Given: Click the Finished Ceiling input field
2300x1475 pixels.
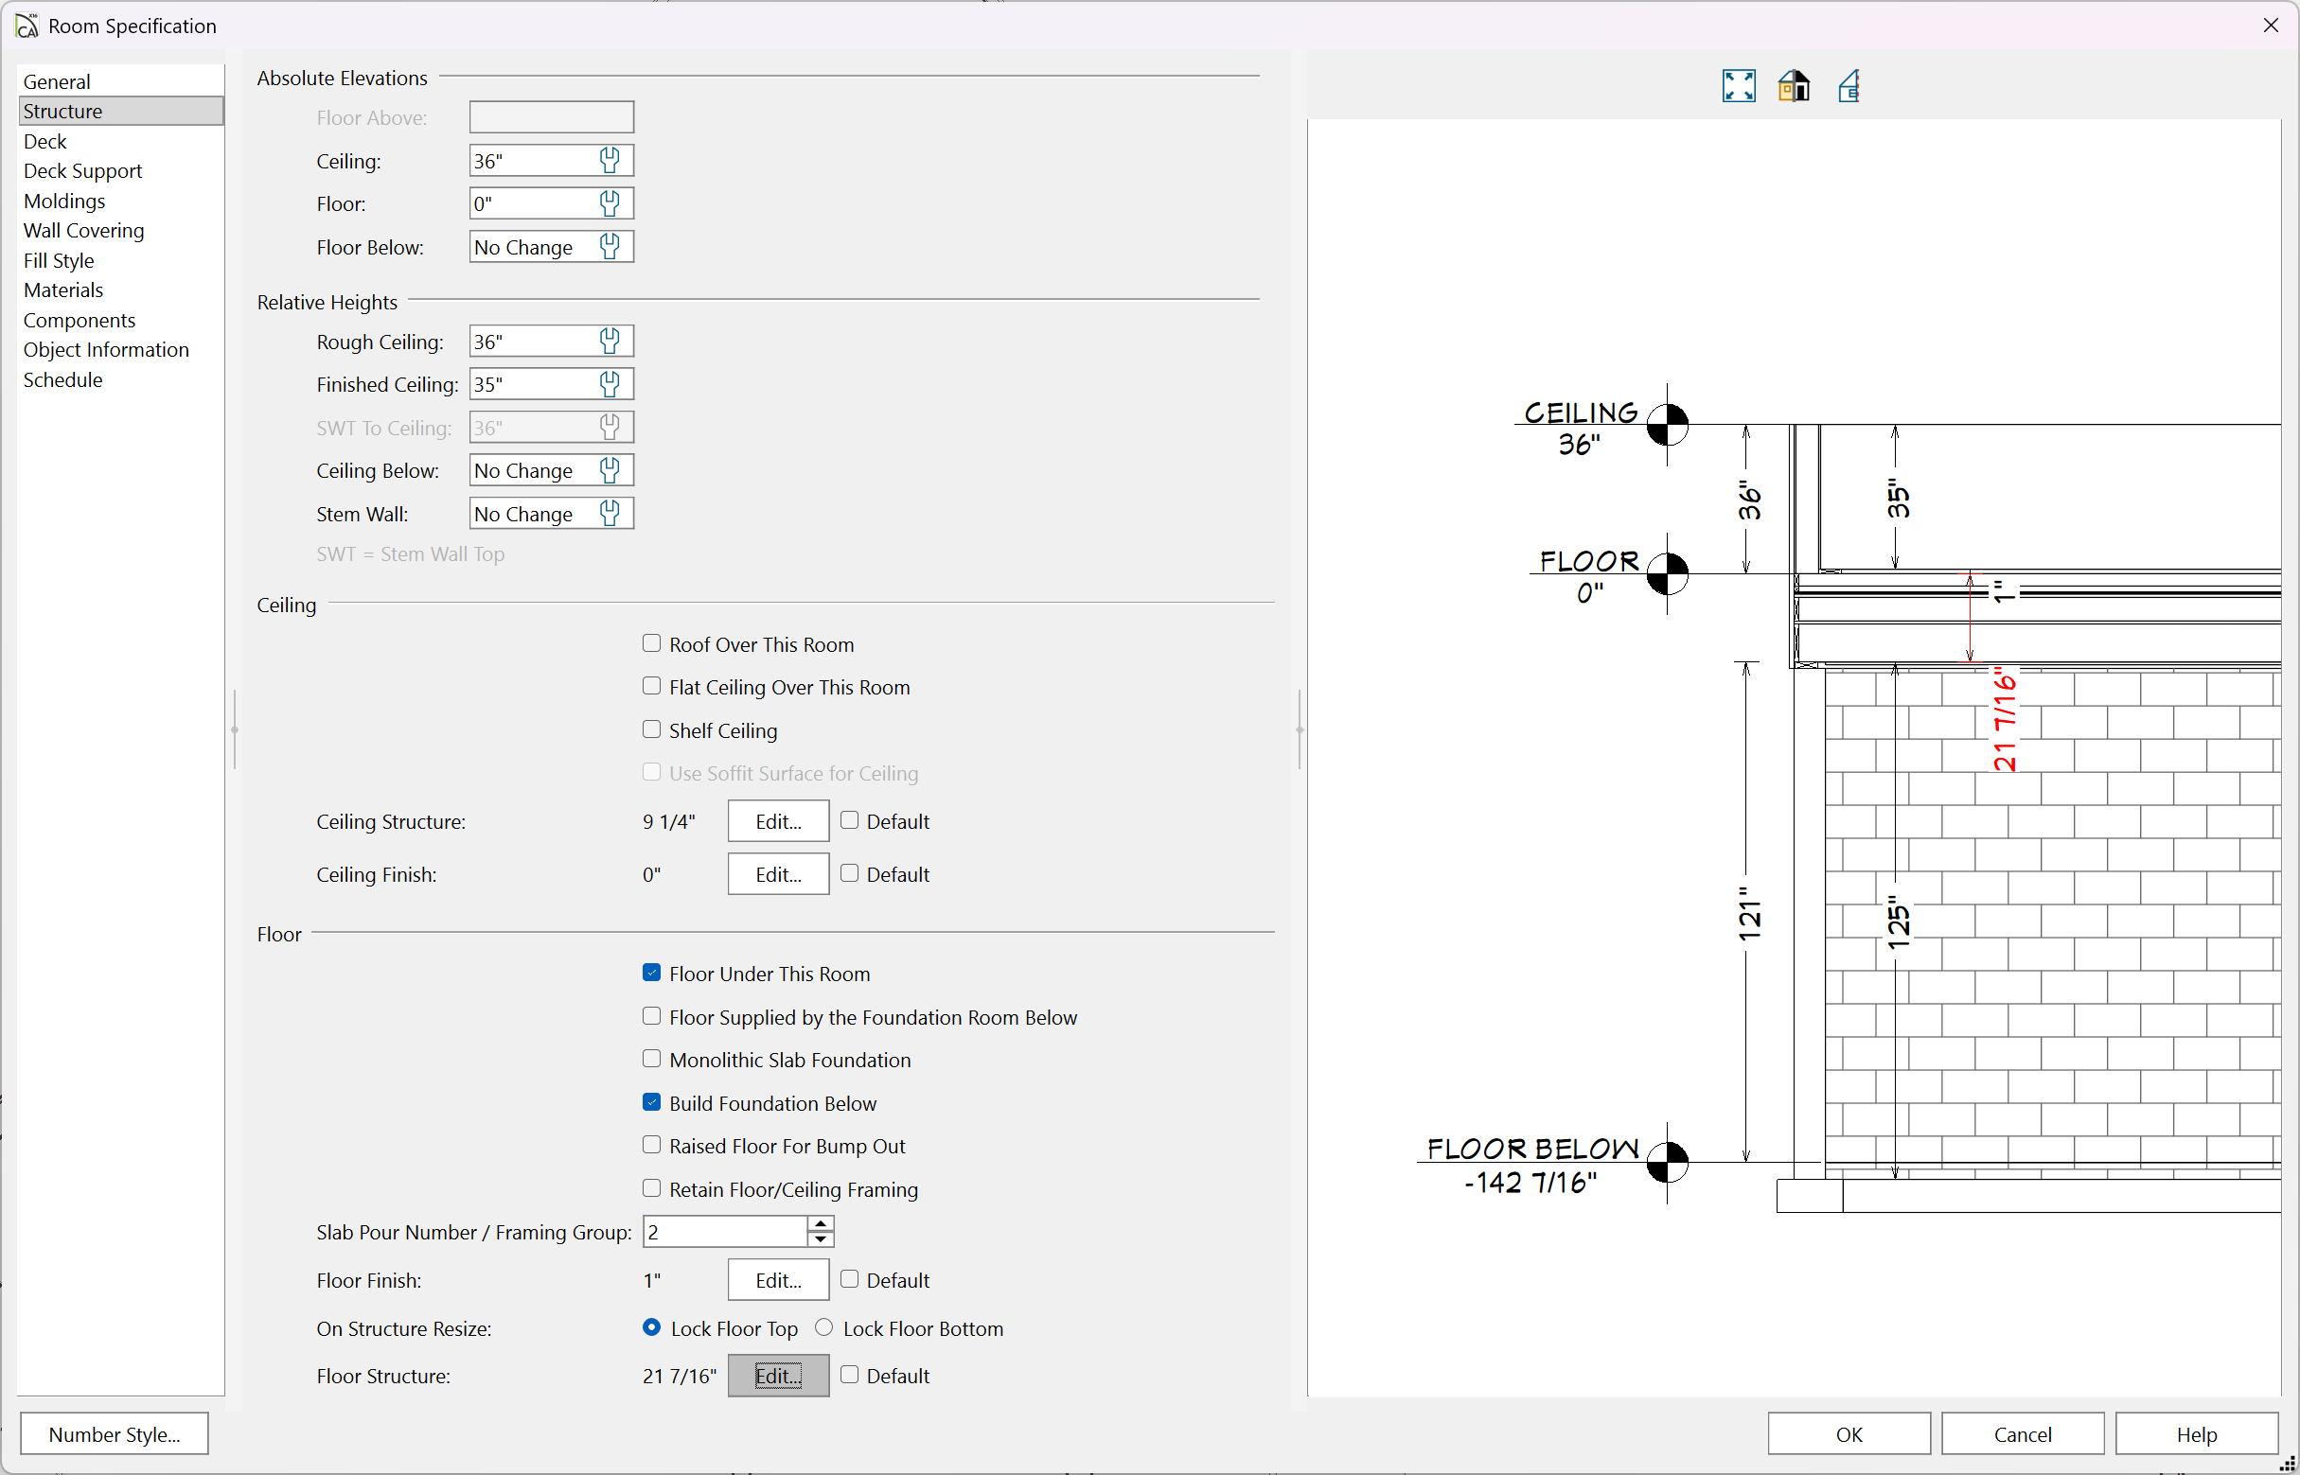Looking at the screenshot, I should [532, 384].
